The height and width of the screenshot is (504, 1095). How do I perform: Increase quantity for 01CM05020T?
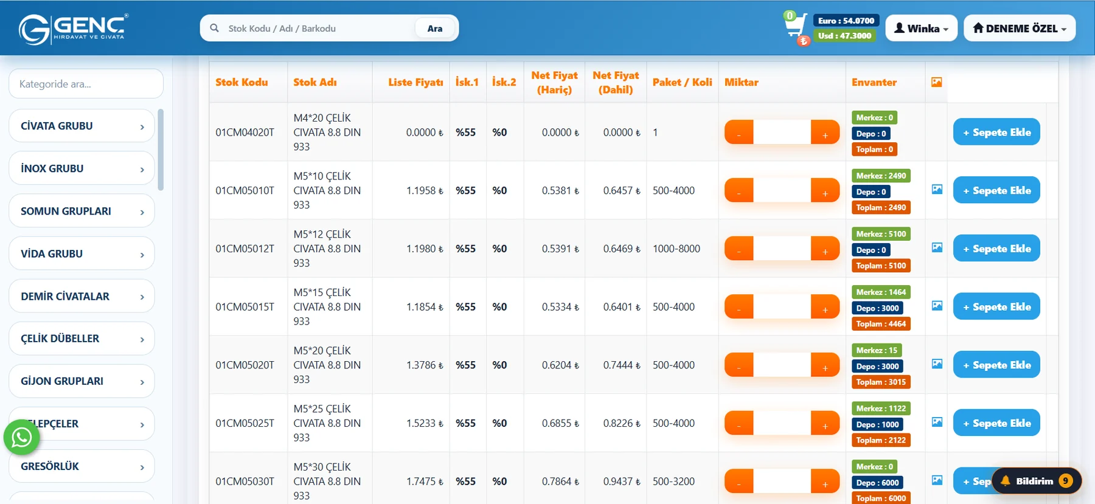point(825,365)
